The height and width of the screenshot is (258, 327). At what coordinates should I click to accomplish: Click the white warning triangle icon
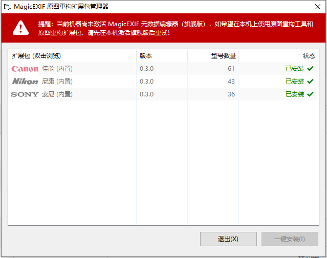[x=20, y=28]
